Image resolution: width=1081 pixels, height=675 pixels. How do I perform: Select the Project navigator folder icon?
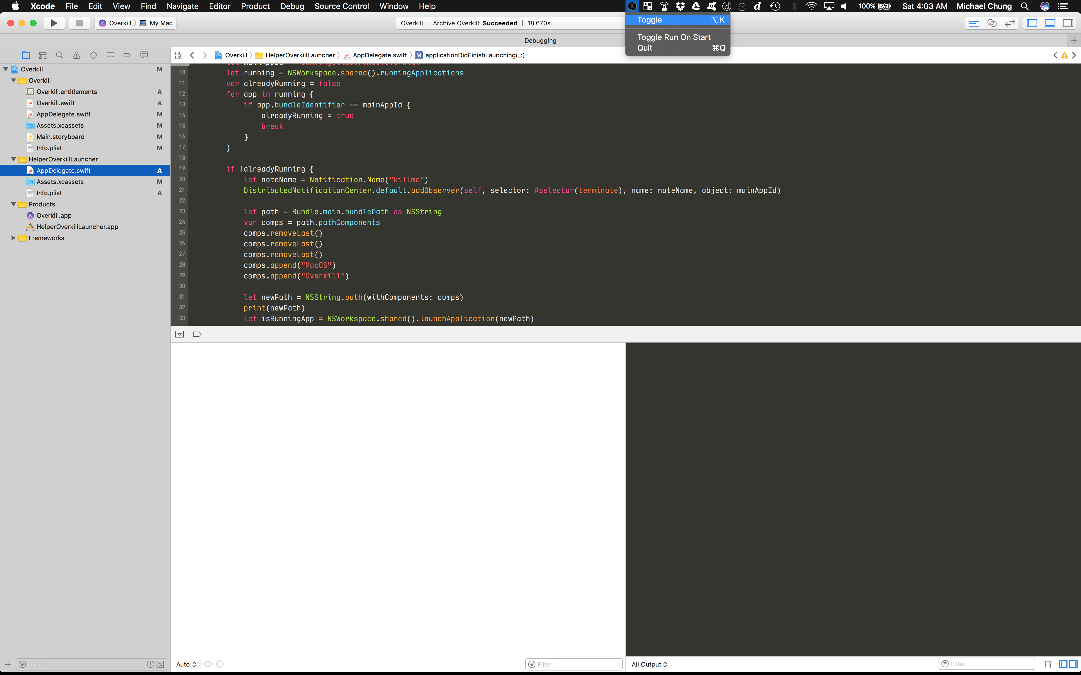[x=25, y=55]
